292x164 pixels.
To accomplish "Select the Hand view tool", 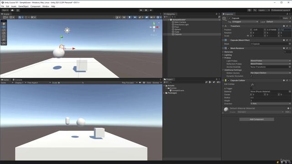I will click(x=4, y=24).
